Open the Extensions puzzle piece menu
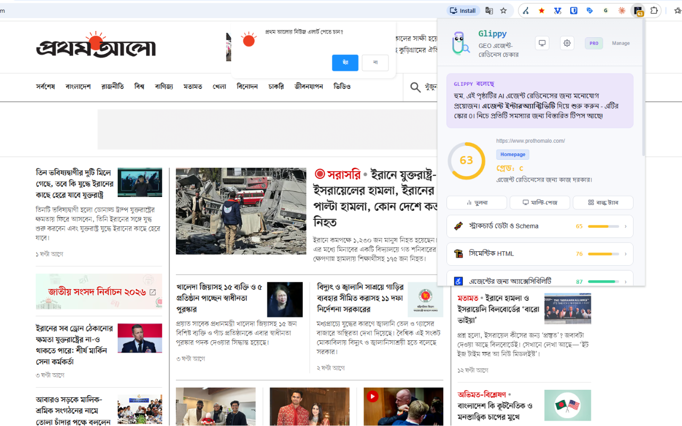 click(654, 11)
